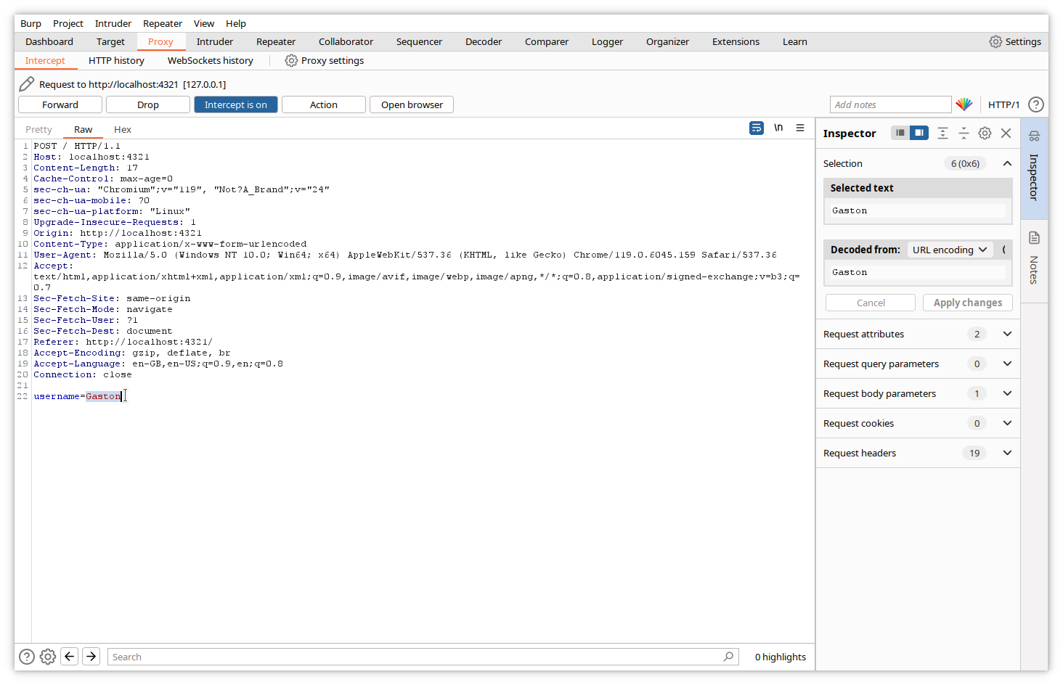Viewport: 1063px width, 685px height.
Task: Open the HTTP history subtab
Action: [116, 61]
